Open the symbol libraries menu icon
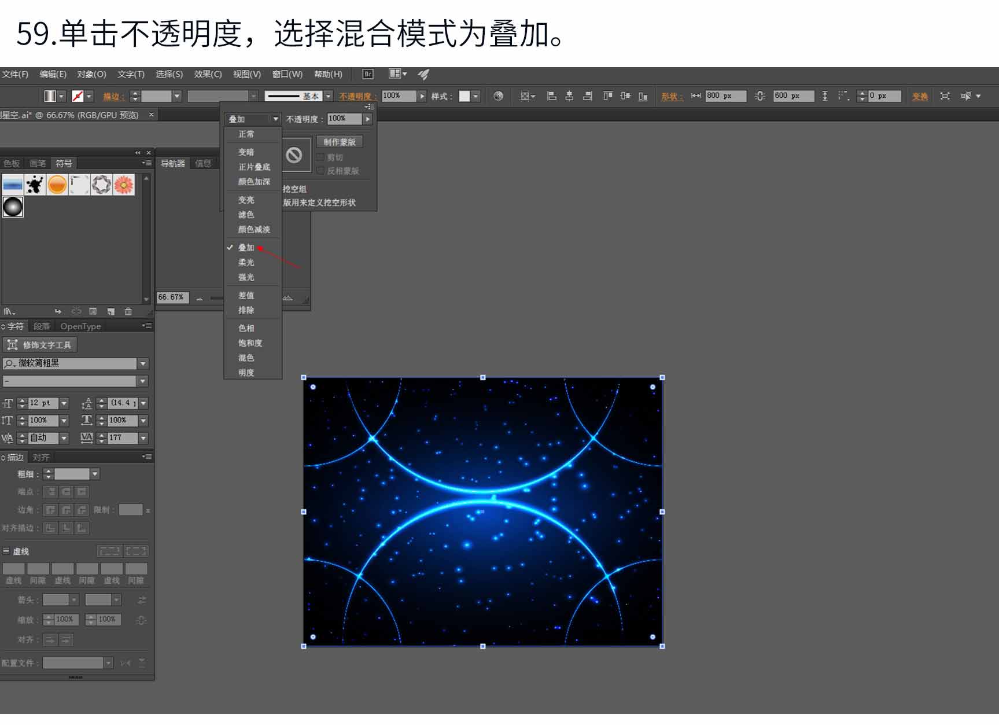Image resolution: width=999 pixels, height=725 pixels. click(x=9, y=311)
